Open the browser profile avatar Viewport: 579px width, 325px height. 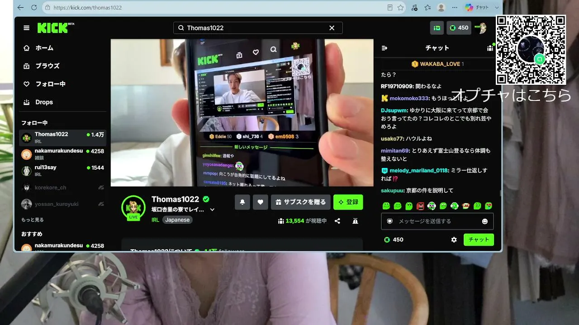[441, 8]
